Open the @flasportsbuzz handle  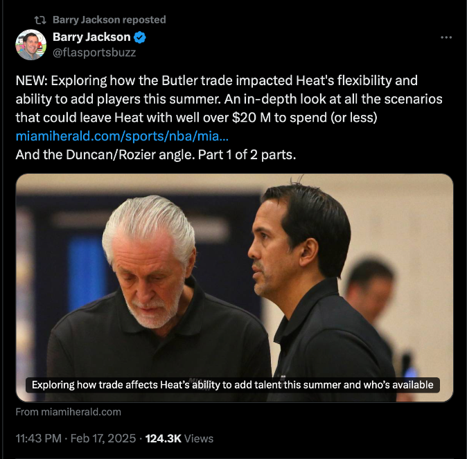click(x=94, y=52)
